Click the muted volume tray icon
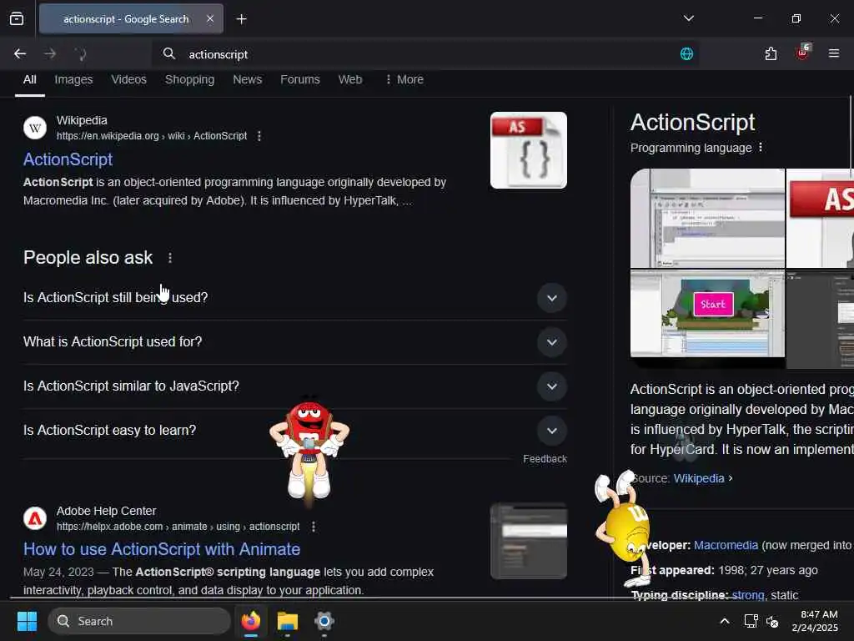 coord(772,621)
